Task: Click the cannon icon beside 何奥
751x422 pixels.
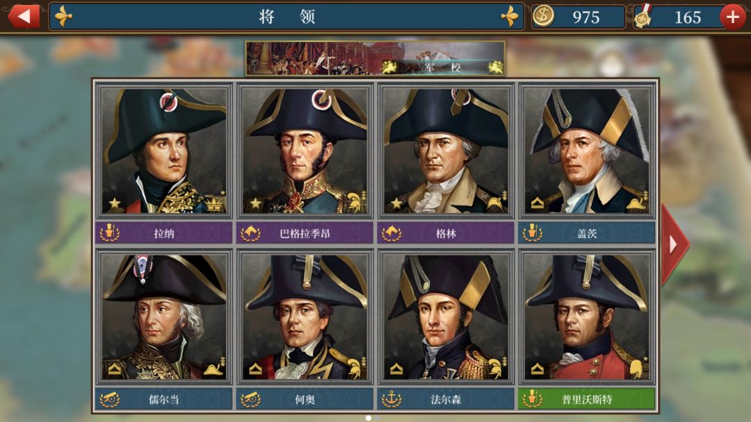Action: click(250, 399)
